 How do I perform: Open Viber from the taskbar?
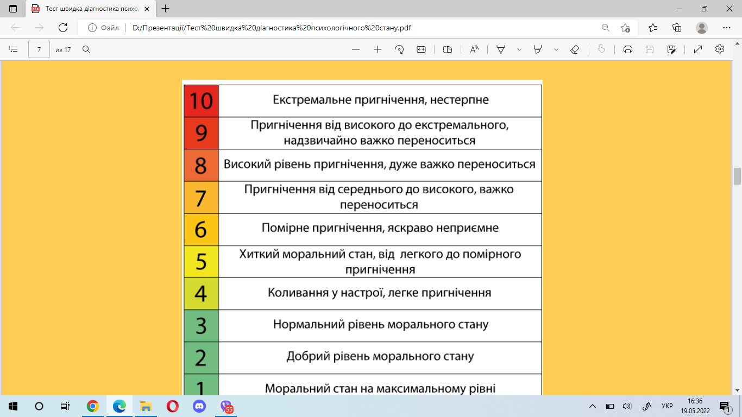pyautogui.click(x=227, y=406)
